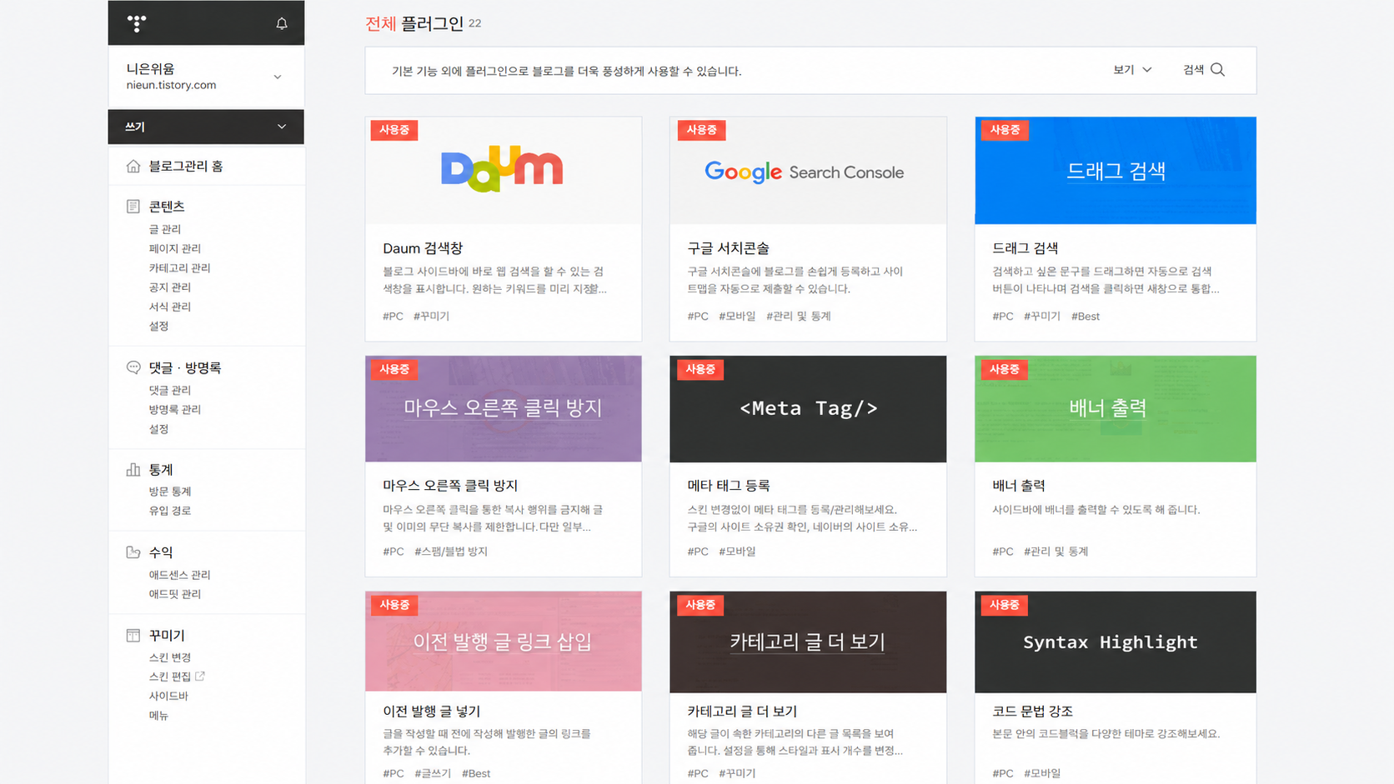Click the Tistory logo icon
The image size is (1394, 784).
[x=137, y=23]
